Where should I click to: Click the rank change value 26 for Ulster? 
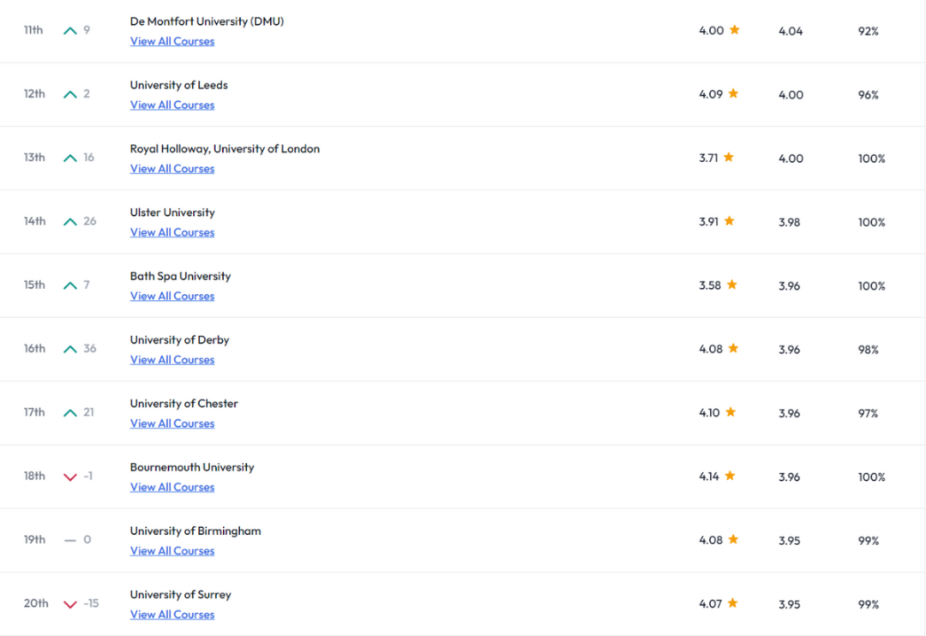click(x=90, y=221)
